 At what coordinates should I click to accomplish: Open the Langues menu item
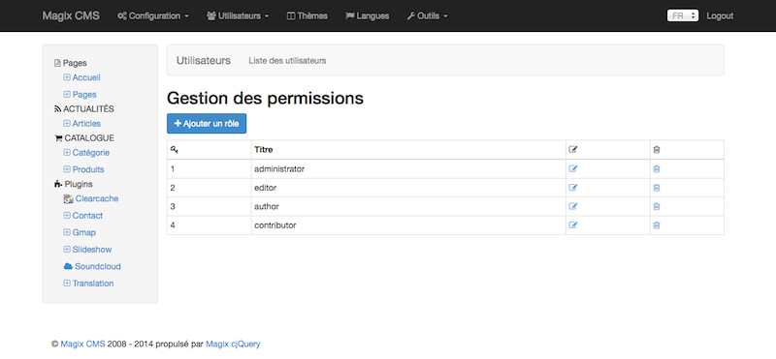[x=368, y=15]
